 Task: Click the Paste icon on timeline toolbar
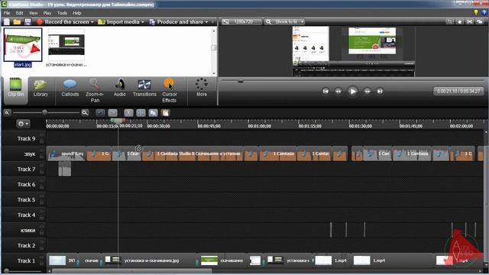coord(165,112)
